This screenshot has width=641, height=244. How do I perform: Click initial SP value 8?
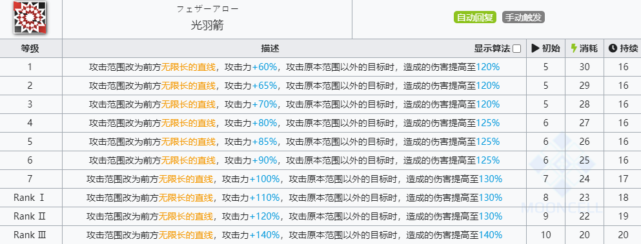(545, 198)
